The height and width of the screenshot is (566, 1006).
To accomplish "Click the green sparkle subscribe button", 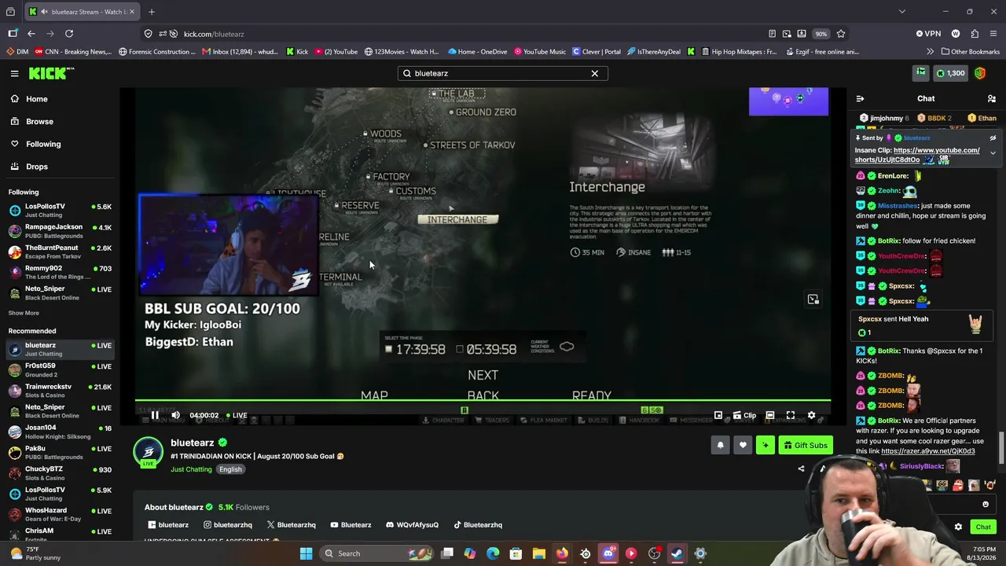I will 766,446.
